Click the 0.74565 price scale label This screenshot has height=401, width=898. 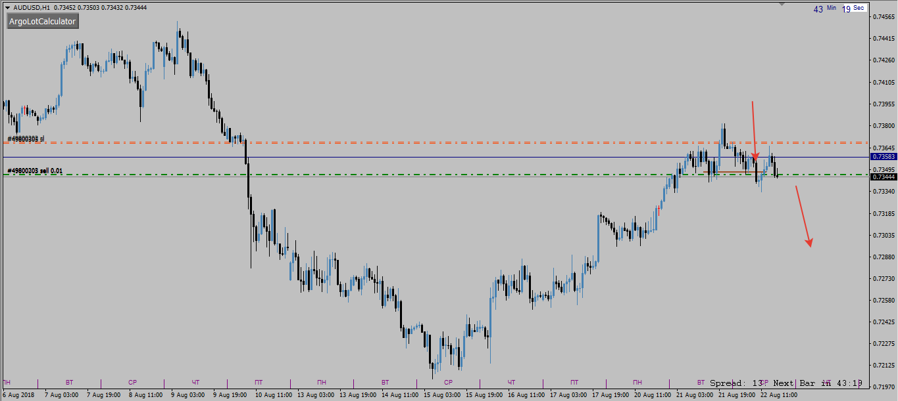pyautogui.click(x=883, y=16)
